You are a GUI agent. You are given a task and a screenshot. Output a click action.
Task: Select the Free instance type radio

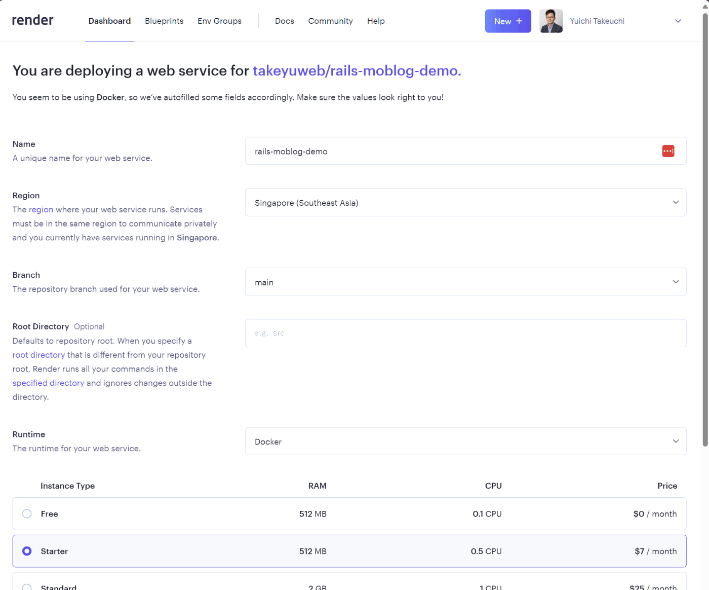[x=27, y=513]
